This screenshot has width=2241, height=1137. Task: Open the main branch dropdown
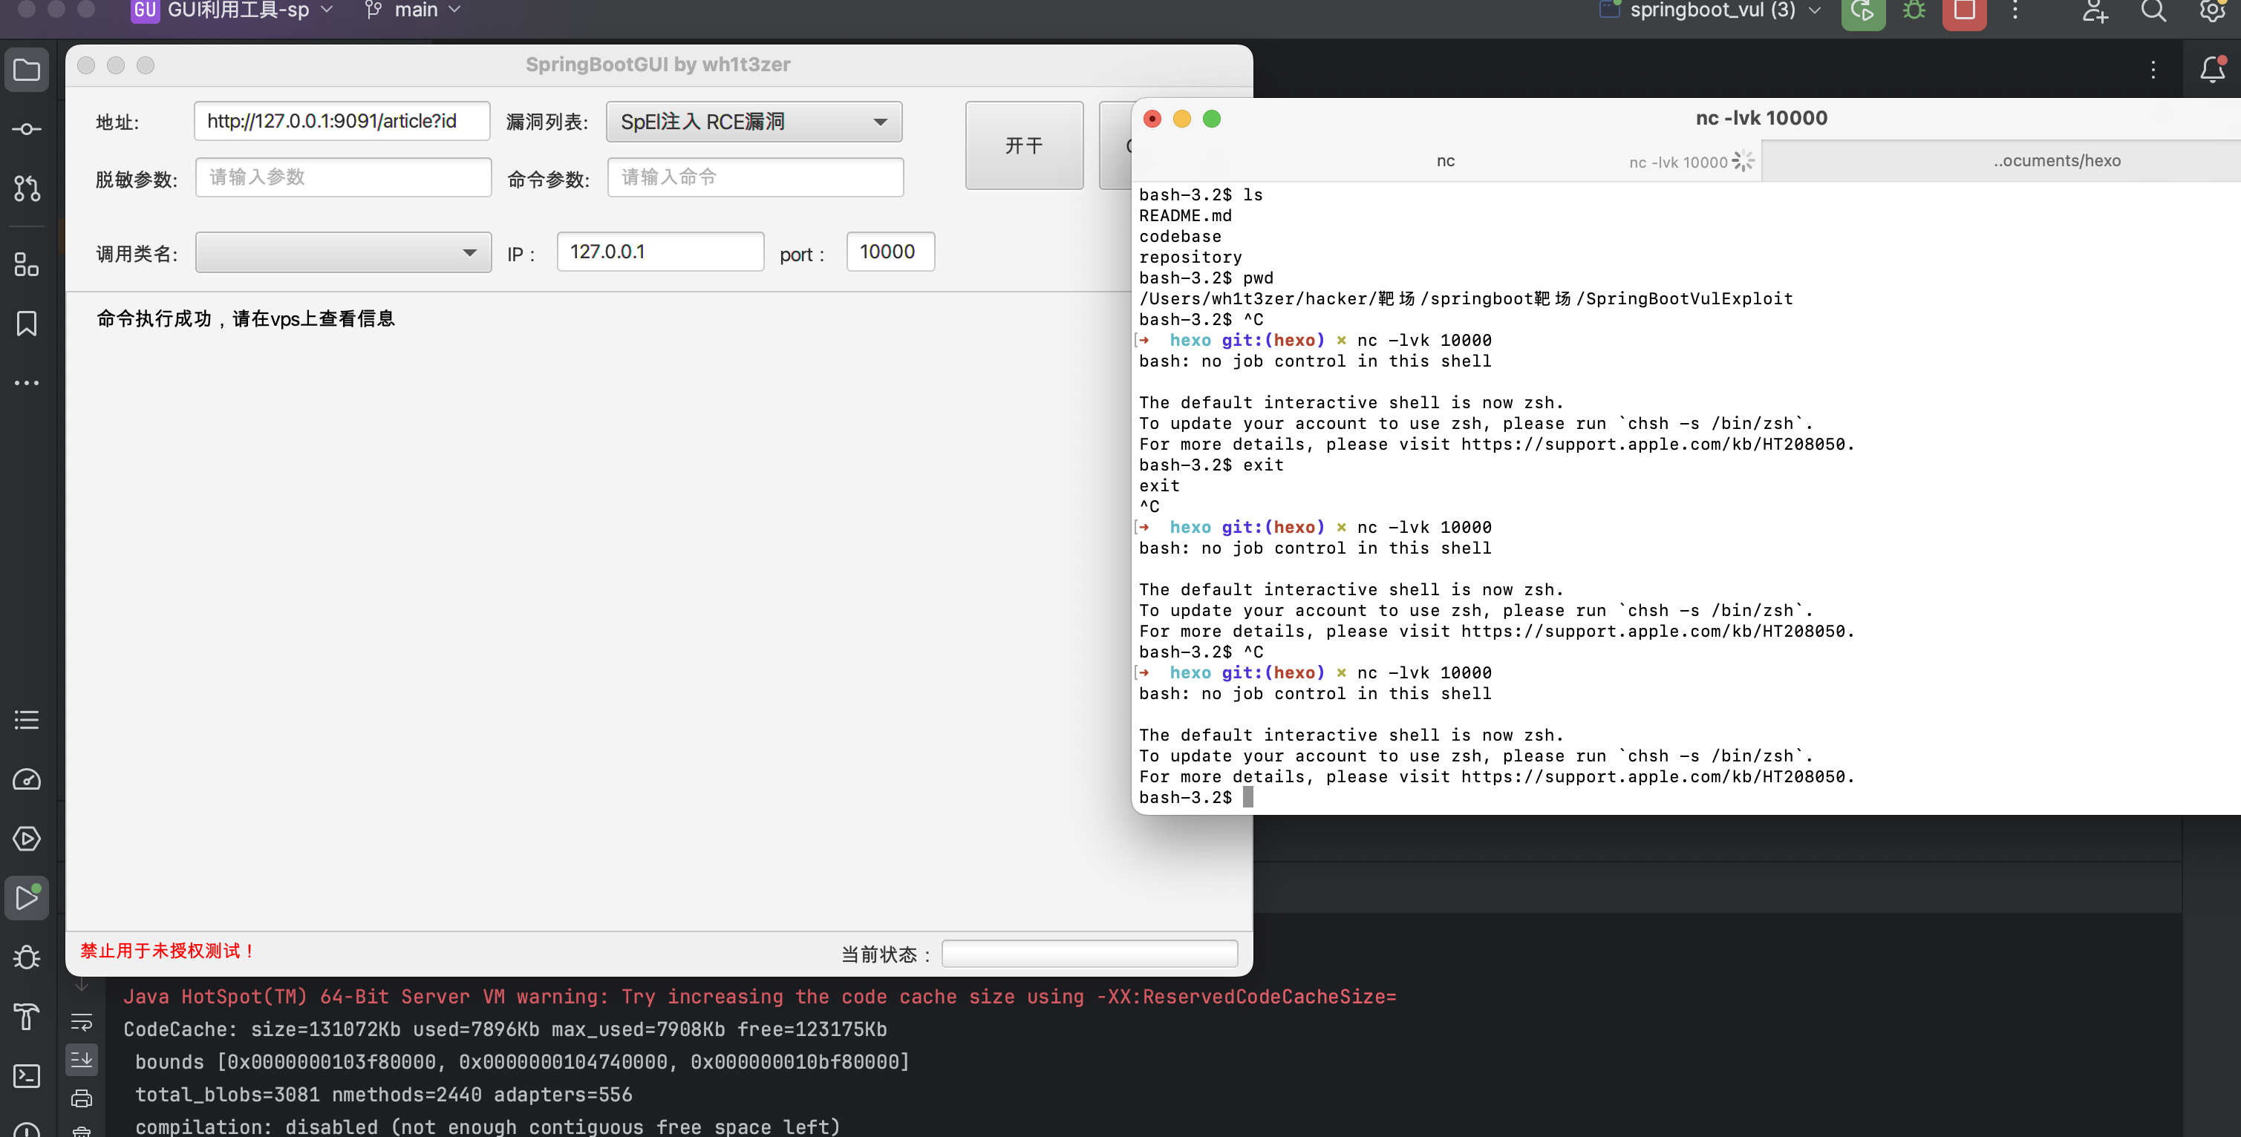point(414,10)
